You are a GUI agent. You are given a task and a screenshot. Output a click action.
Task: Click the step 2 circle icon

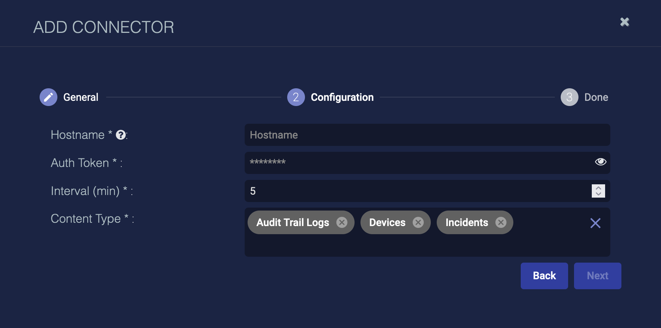[x=296, y=97]
